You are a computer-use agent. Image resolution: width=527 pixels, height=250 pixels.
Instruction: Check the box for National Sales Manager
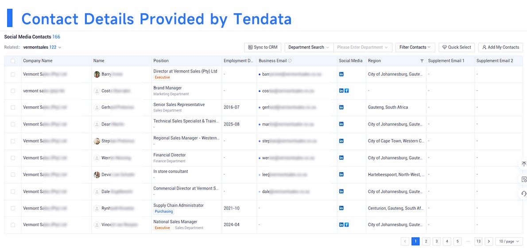tap(13, 225)
